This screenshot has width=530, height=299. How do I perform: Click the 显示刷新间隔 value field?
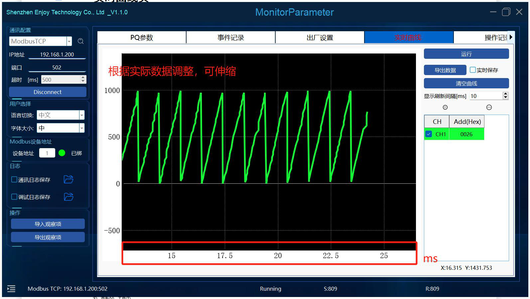point(486,96)
